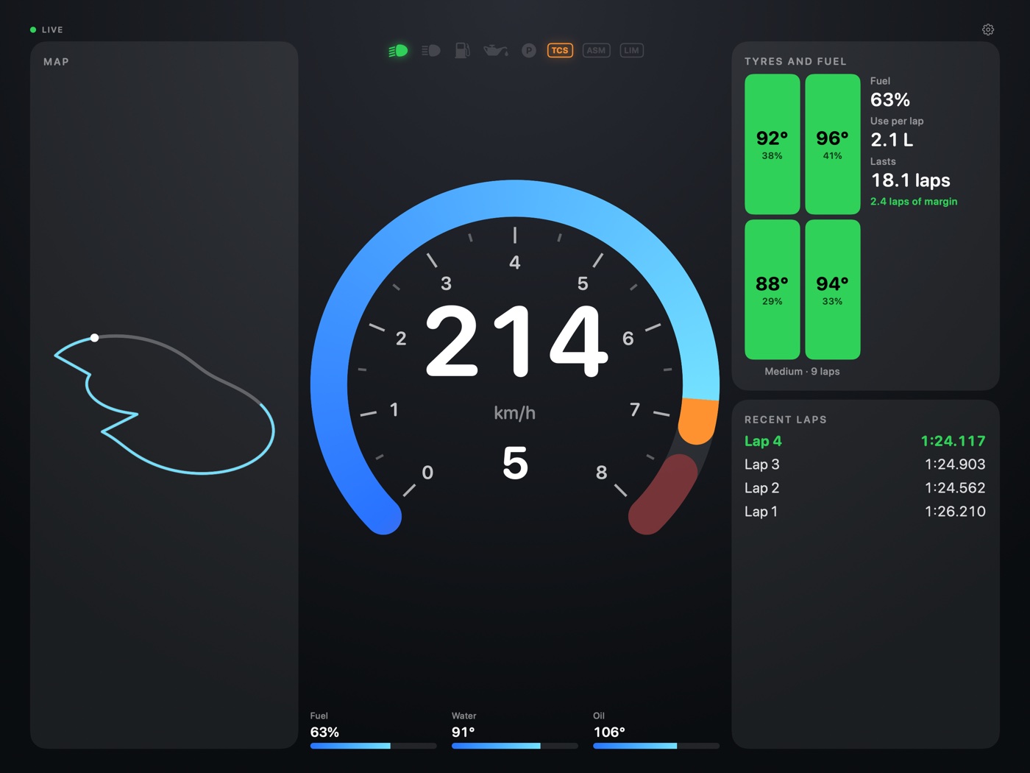Click the gray high beam headlight indicator
The image size is (1030, 773).
click(431, 51)
